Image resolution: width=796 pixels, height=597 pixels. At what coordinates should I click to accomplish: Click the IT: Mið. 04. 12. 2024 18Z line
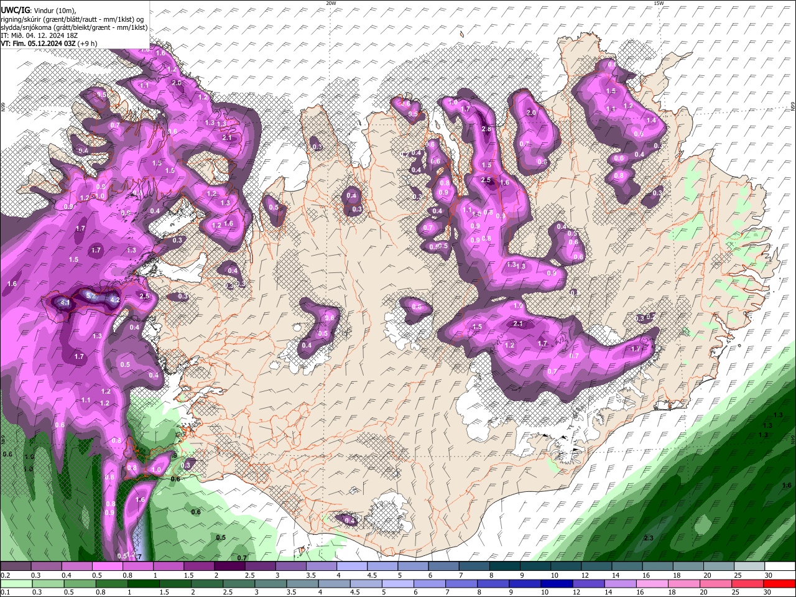(39, 35)
